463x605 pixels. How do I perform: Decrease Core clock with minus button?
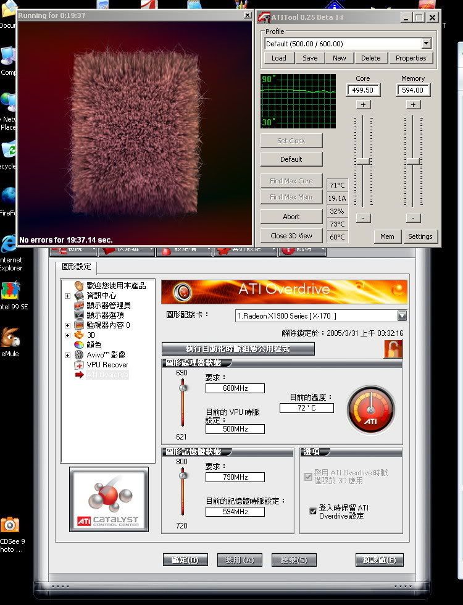click(363, 218)
